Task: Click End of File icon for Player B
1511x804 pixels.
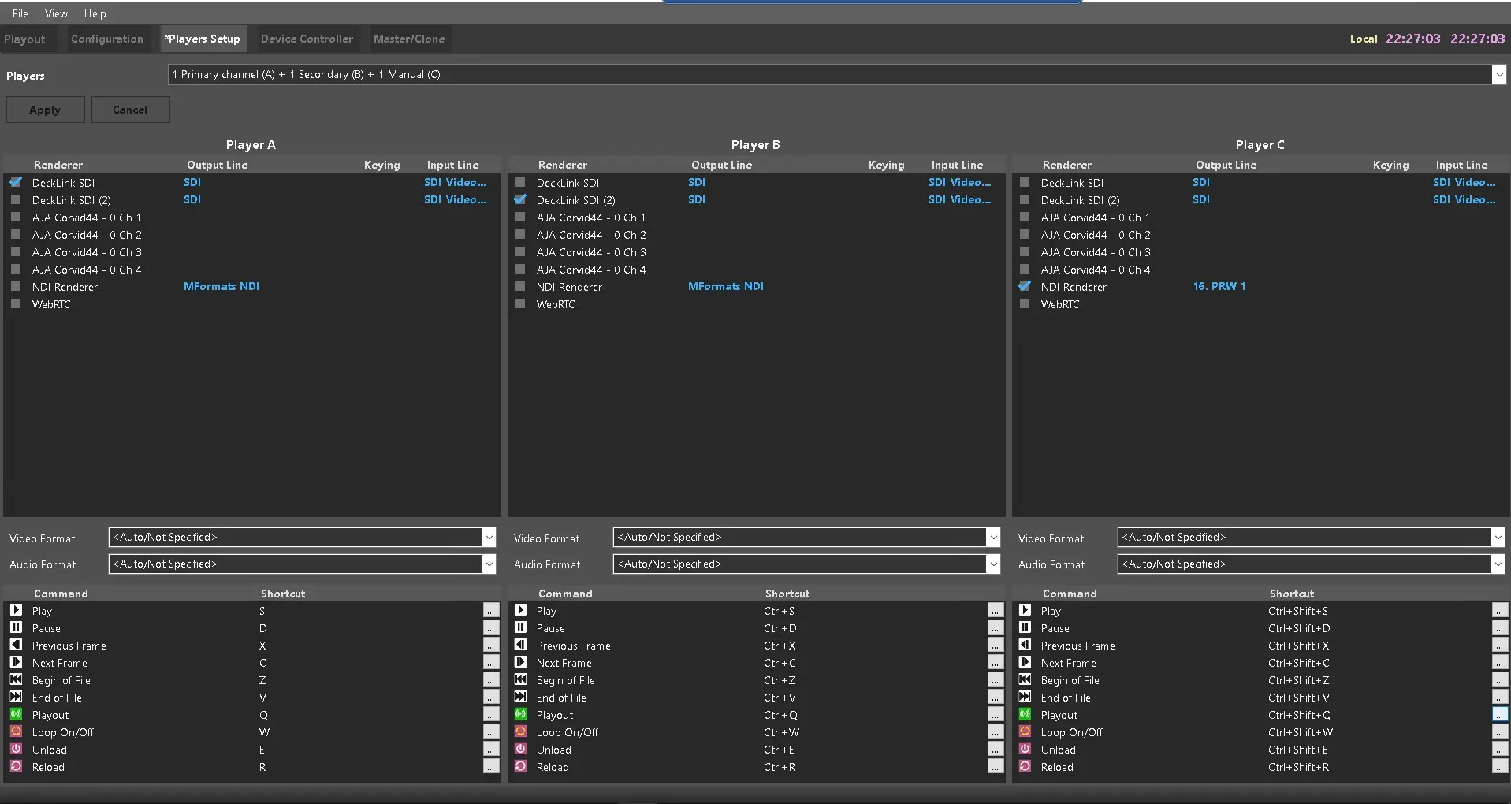Action: click(520, 697)
